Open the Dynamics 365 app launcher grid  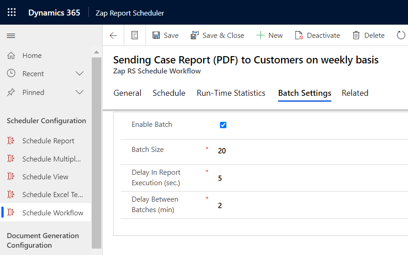tap(11, 12)
